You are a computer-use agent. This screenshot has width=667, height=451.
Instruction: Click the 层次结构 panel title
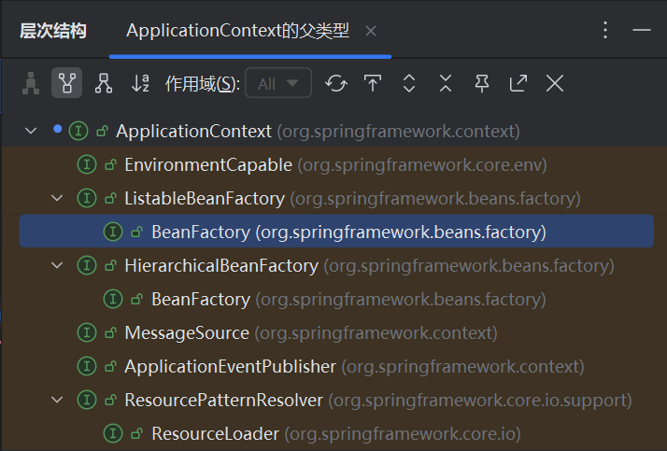click(x=53, y=31)
